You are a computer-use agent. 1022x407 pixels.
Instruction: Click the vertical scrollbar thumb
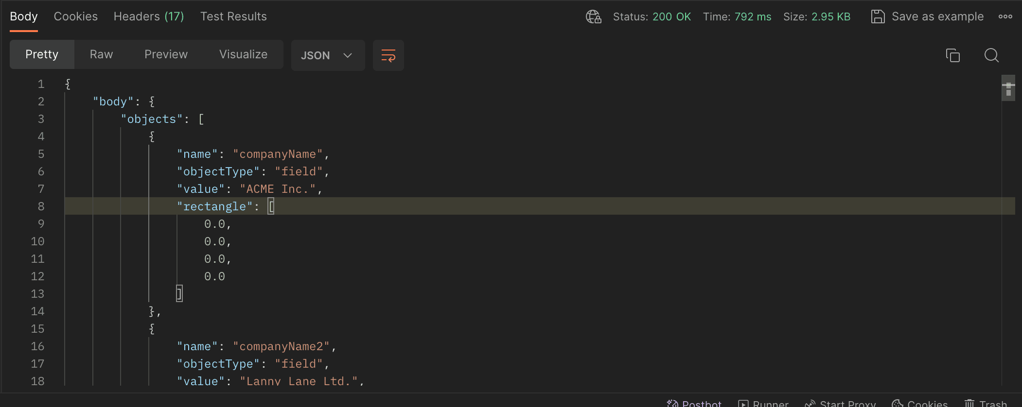coord(1008,88)
